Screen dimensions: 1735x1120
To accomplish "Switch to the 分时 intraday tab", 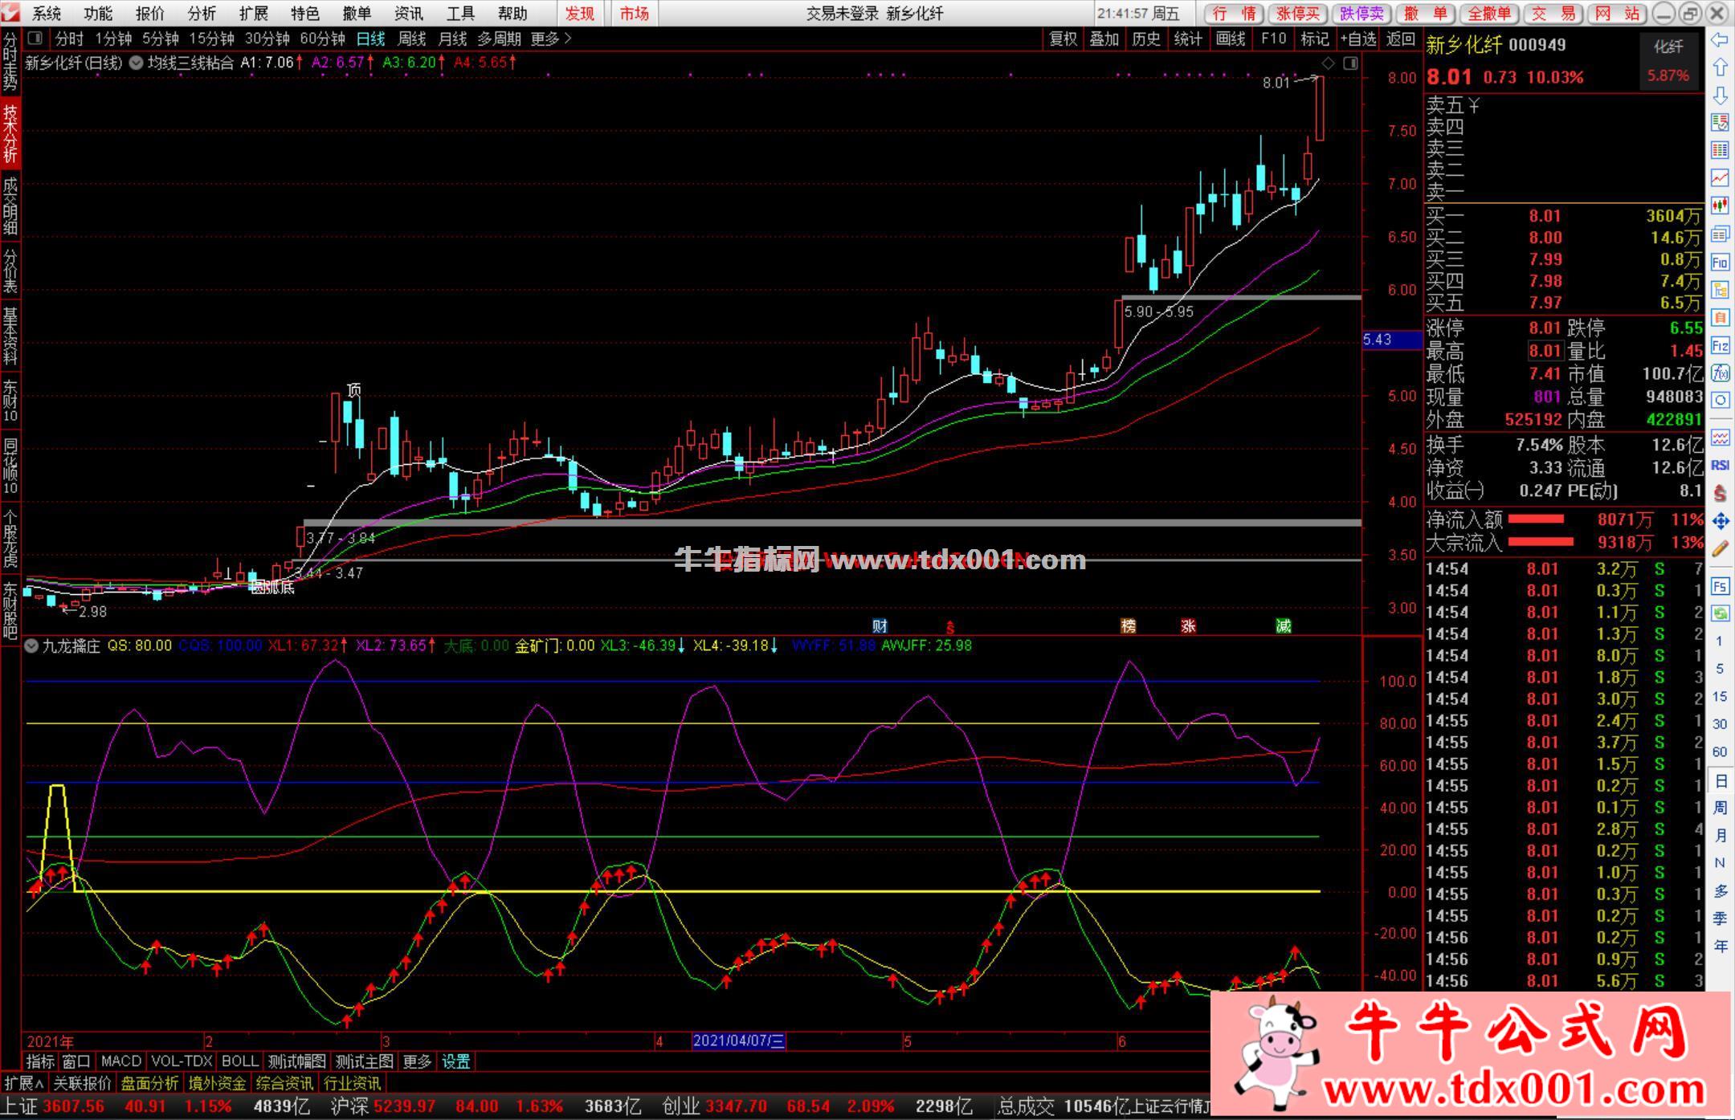I will tap(69, 39).
